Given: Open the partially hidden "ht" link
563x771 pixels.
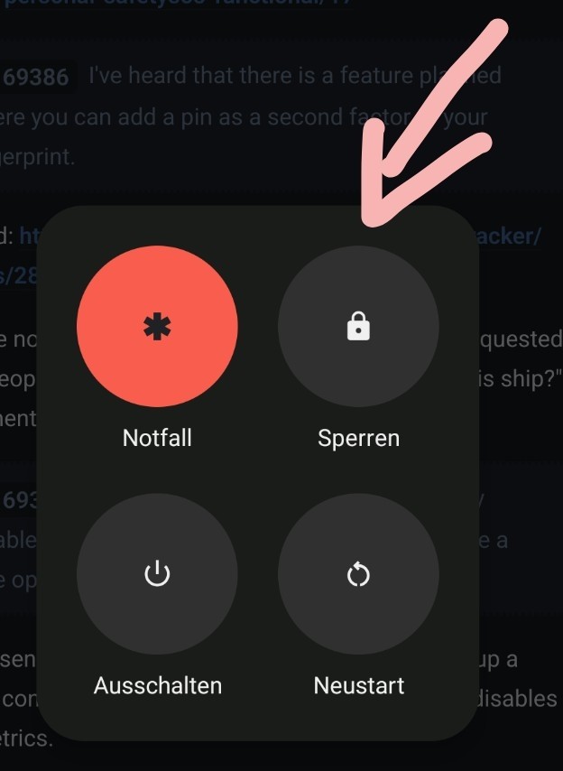Looking at the screenshot, I should pyautogui.click(x=27, y=237).
